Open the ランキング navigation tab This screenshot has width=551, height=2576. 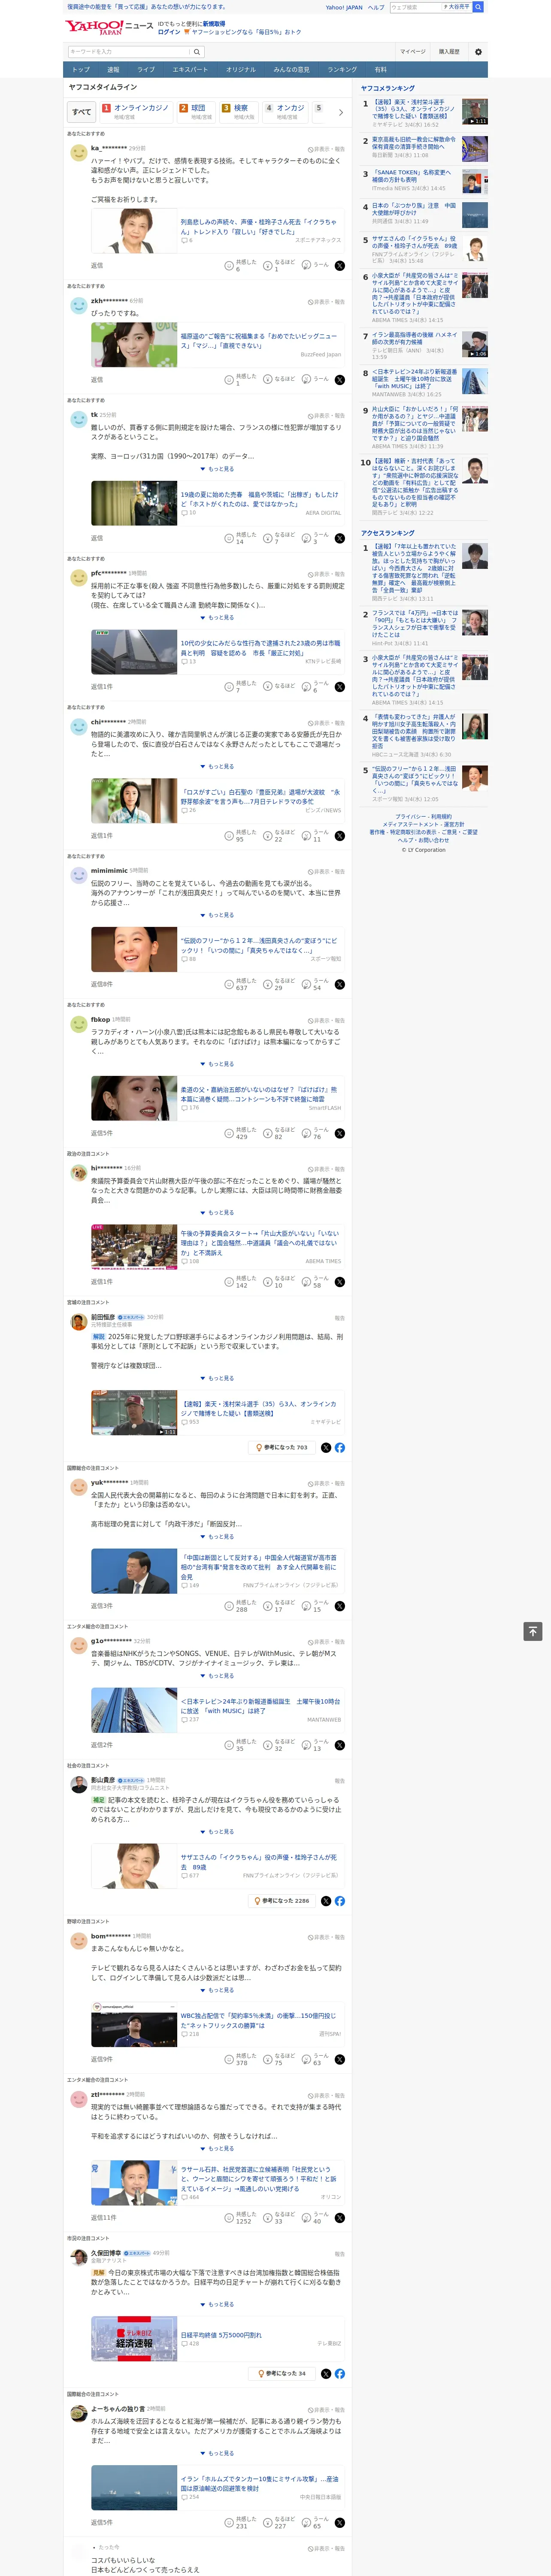[342, 70]
